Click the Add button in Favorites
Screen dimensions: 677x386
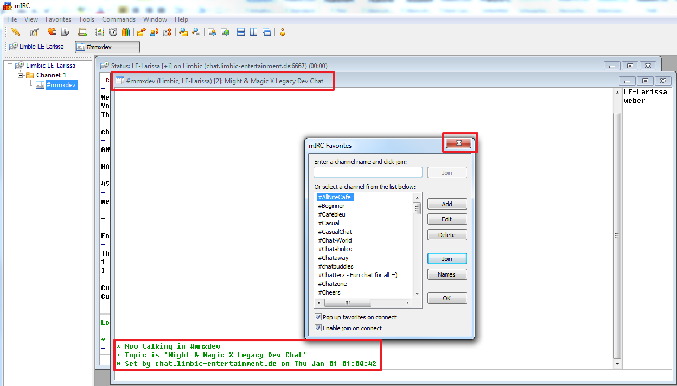pyautogui.click(x=447, y=204)
